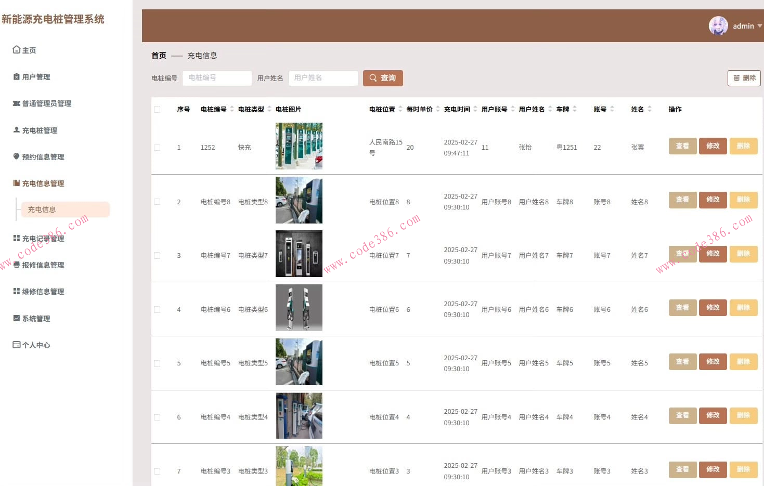The width and height of the screenshot is (764, 486).
Task: Select the 充电信息管理 chart icon
Action: click(x=16, y=183)
